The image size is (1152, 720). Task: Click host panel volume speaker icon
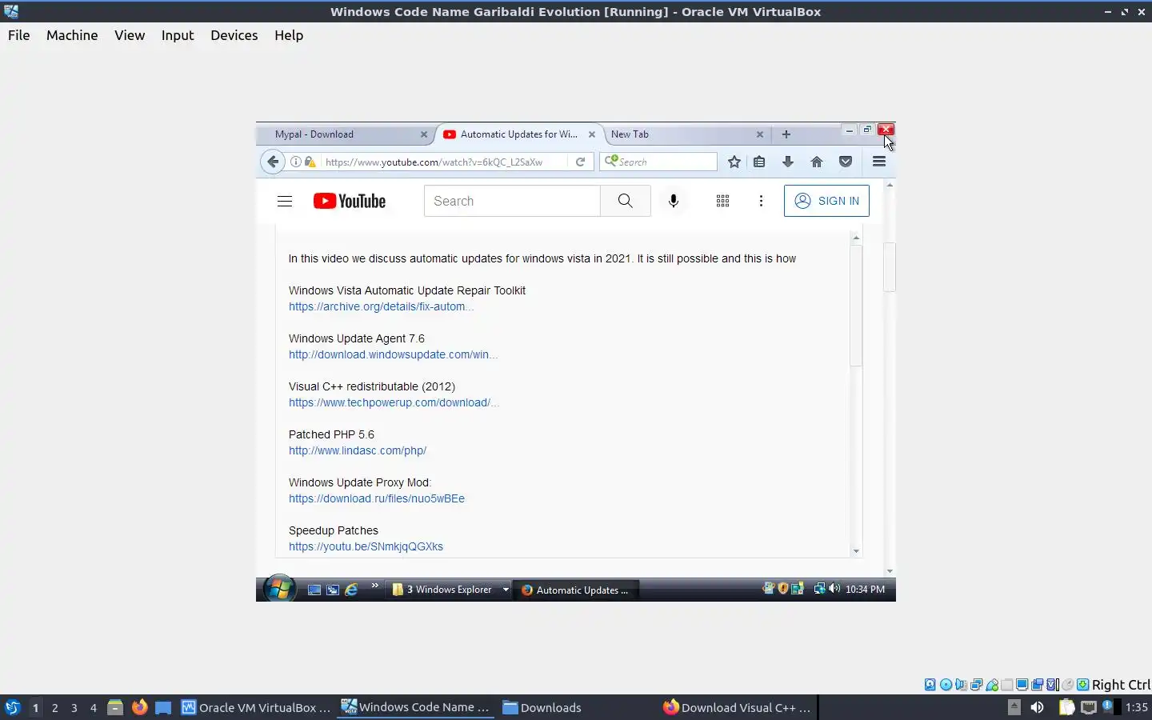tap(1037, 707)
